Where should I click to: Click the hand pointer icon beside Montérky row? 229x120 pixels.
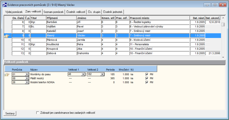(7, 75)
